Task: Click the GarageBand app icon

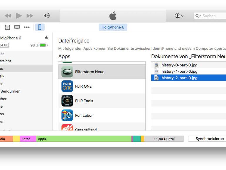Action: click(x=67, y=127)
